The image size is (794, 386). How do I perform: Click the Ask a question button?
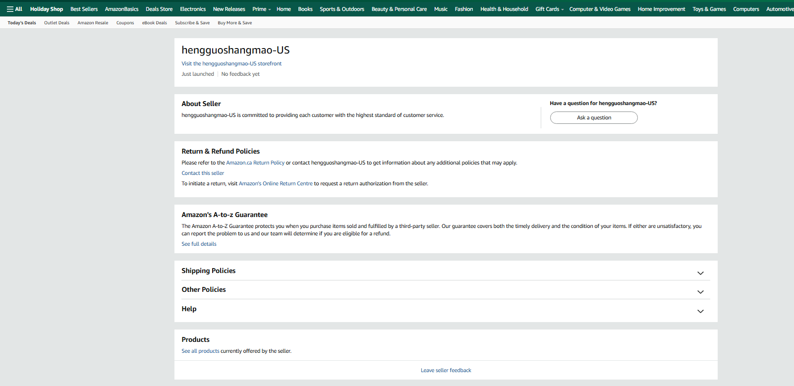click(593, 118)
